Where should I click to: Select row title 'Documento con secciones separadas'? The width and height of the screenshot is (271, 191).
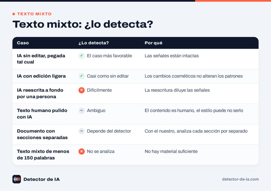point(42,134)
